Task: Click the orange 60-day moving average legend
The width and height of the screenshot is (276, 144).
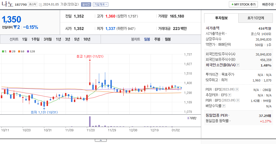Action: coord(21,52)
